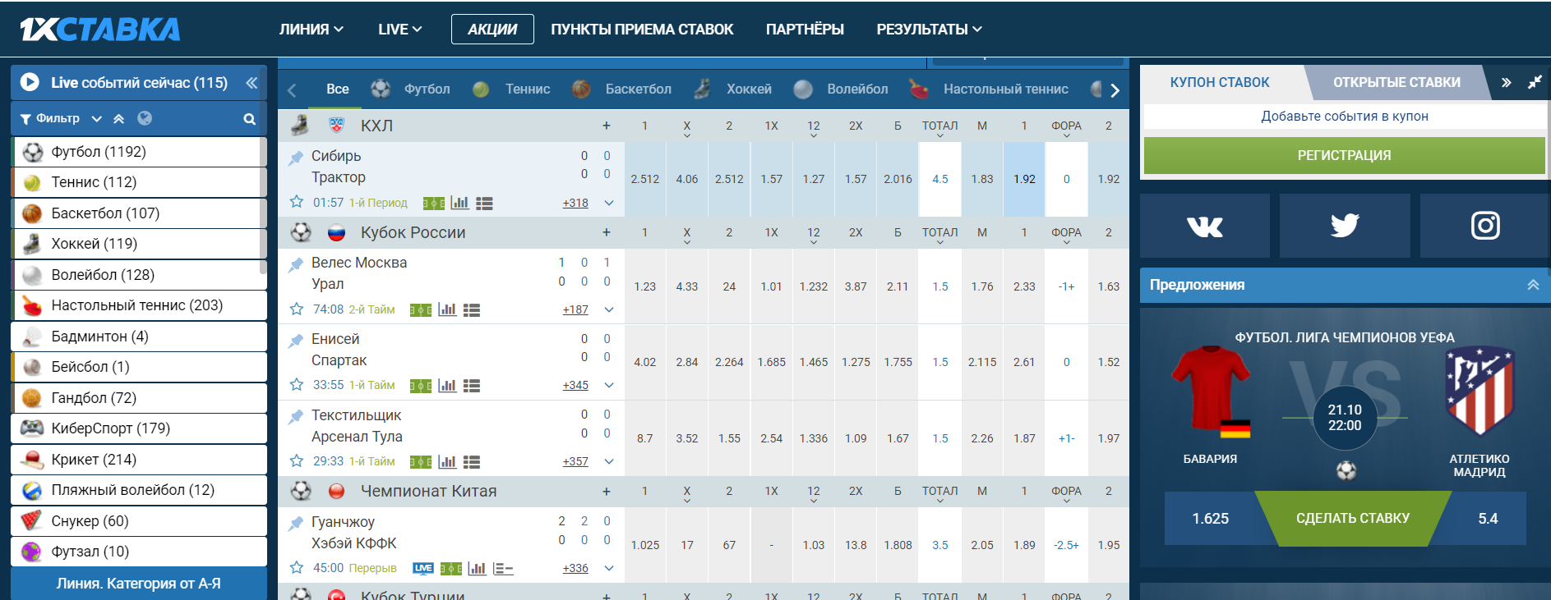This screenshot has height=600, width=1551.
Task: Click the football icon under promo match time
Action: 1346,470
